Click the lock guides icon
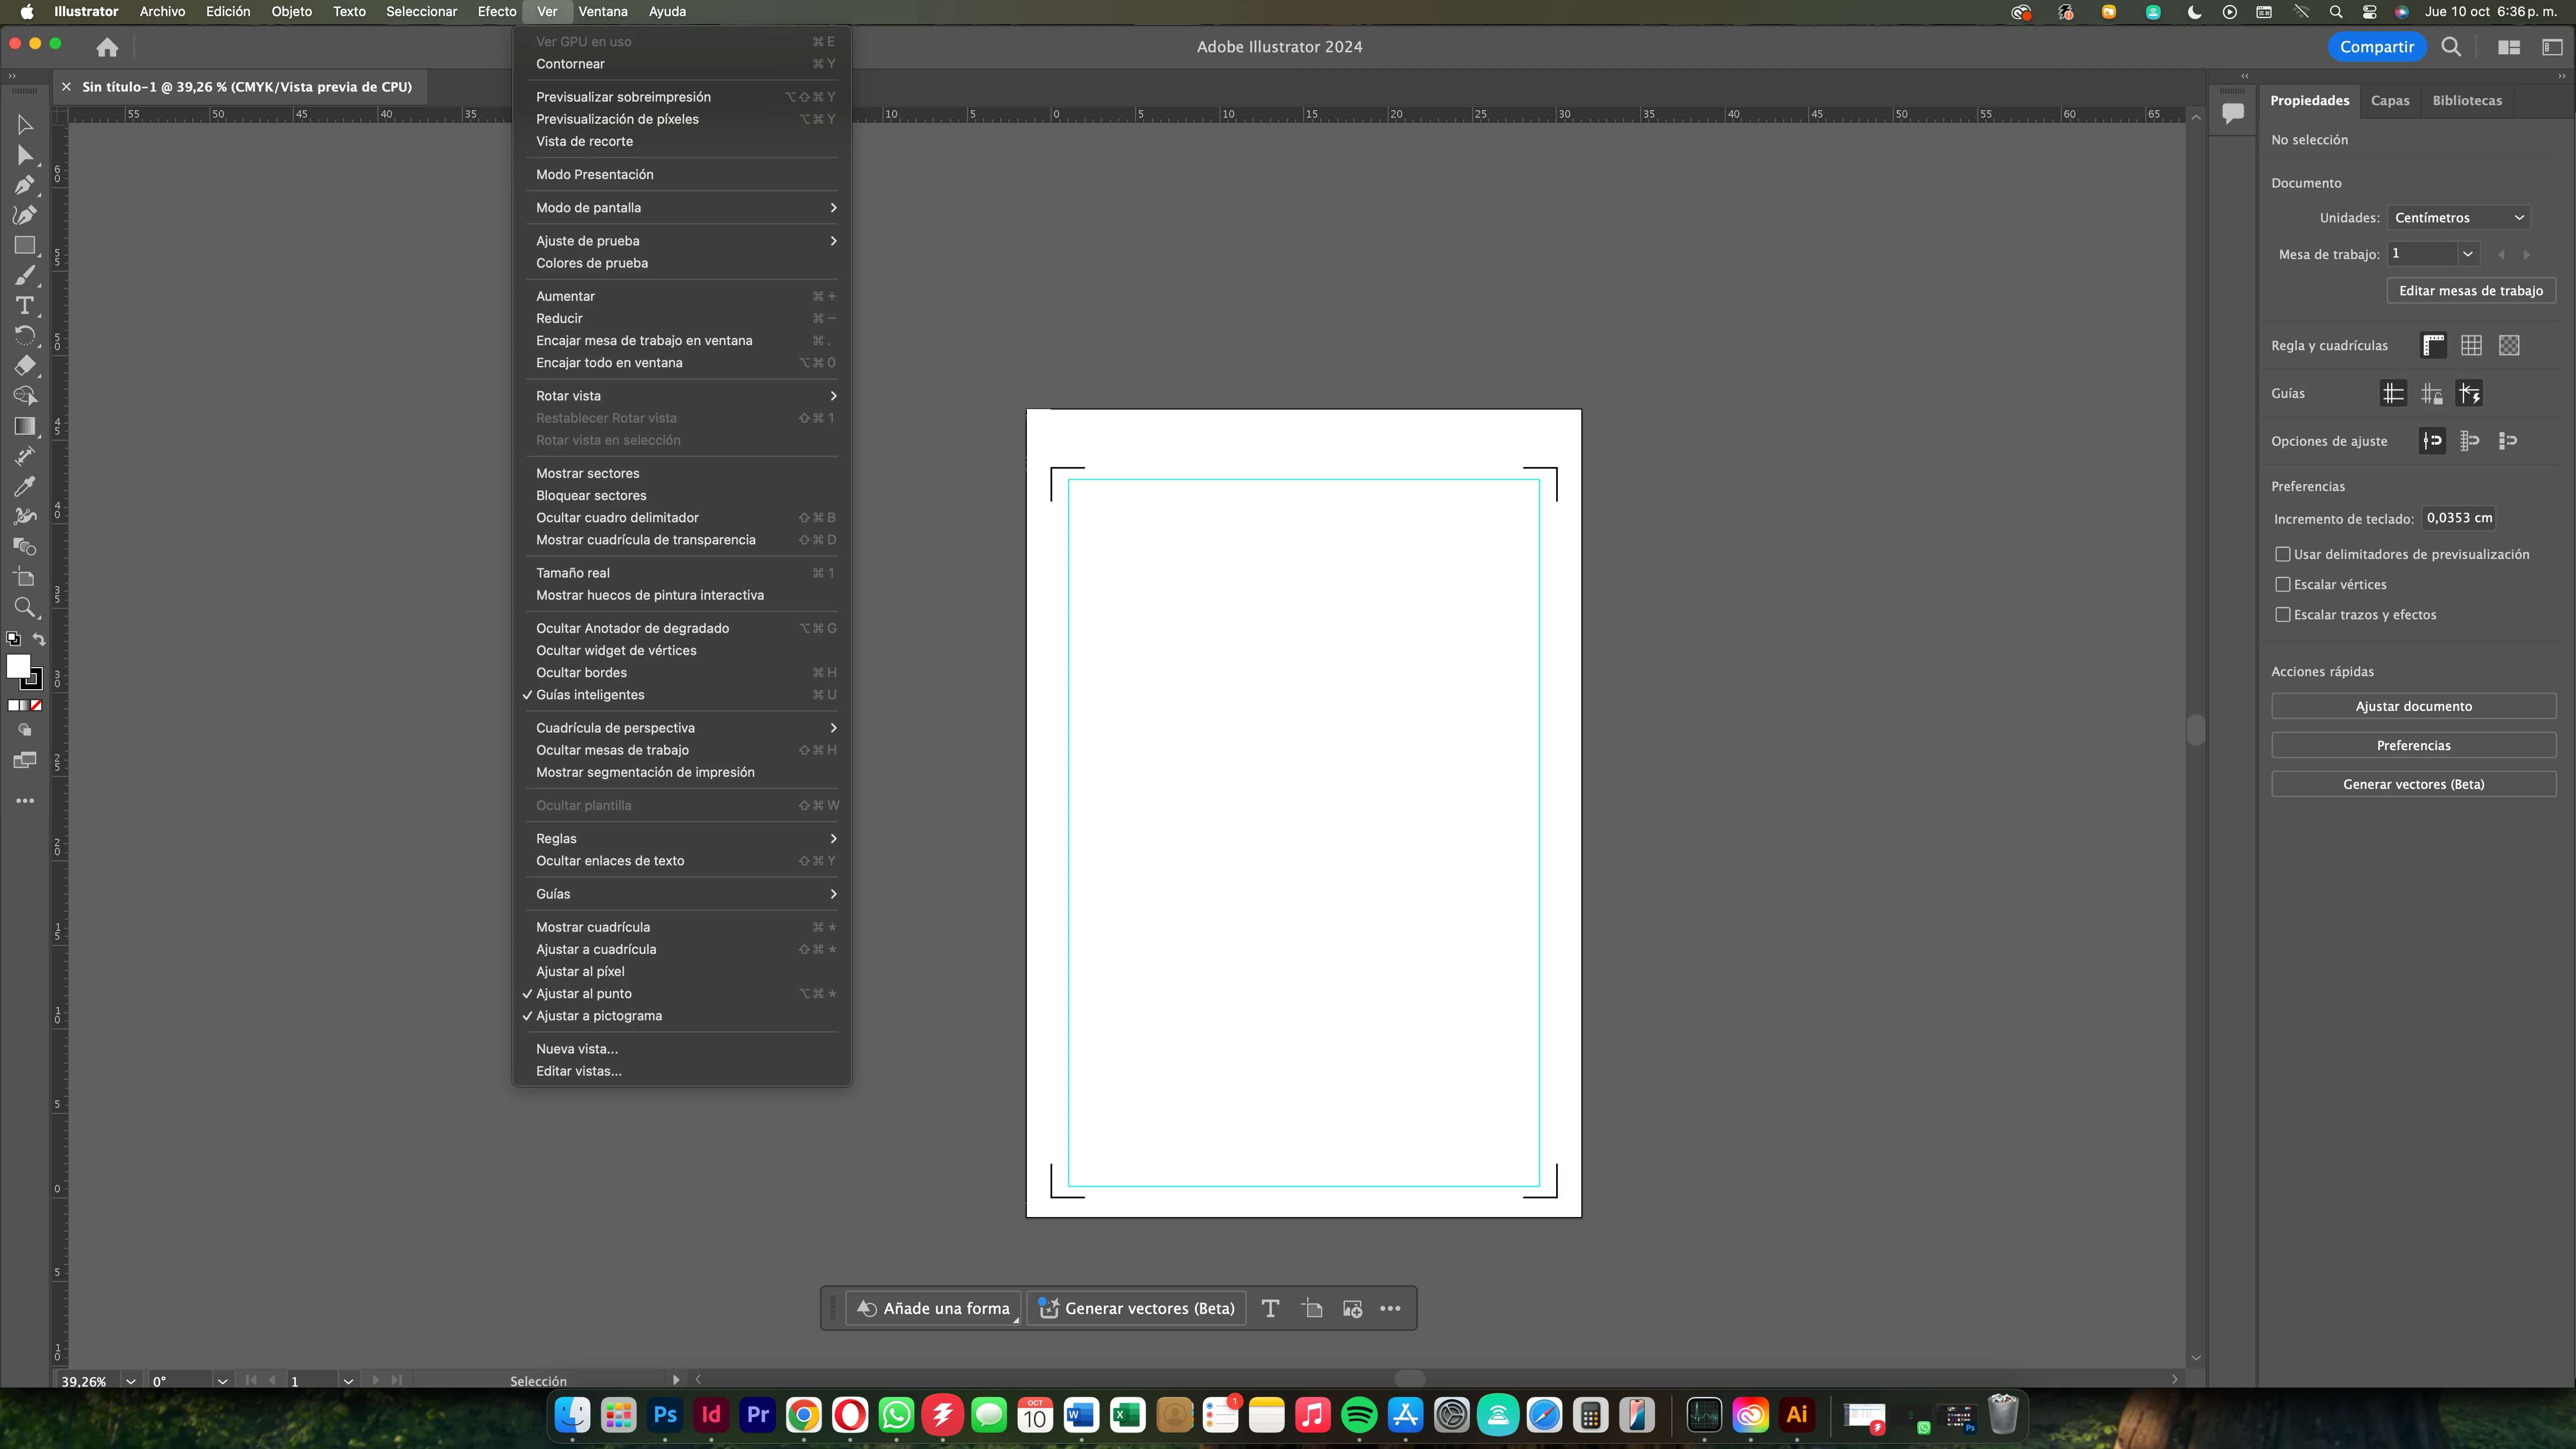 (2431, 393)
